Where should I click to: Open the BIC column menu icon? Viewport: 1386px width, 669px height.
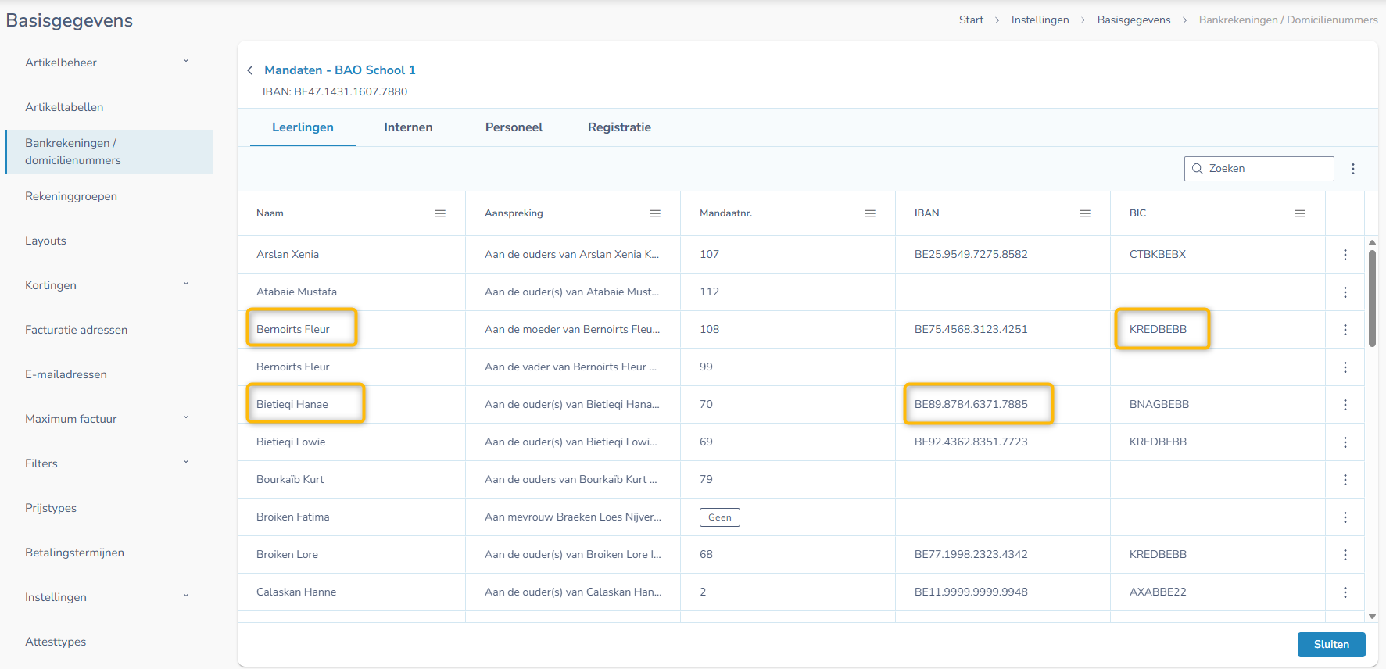tap(1300, 213)
